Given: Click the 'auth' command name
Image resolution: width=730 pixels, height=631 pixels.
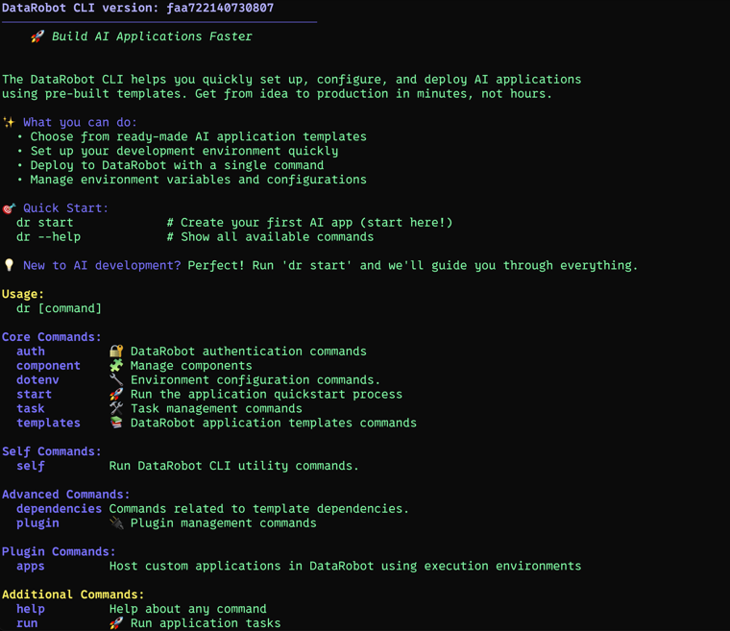Looking at the screenshot, I should pyautogui.click(x=31, y=352).
